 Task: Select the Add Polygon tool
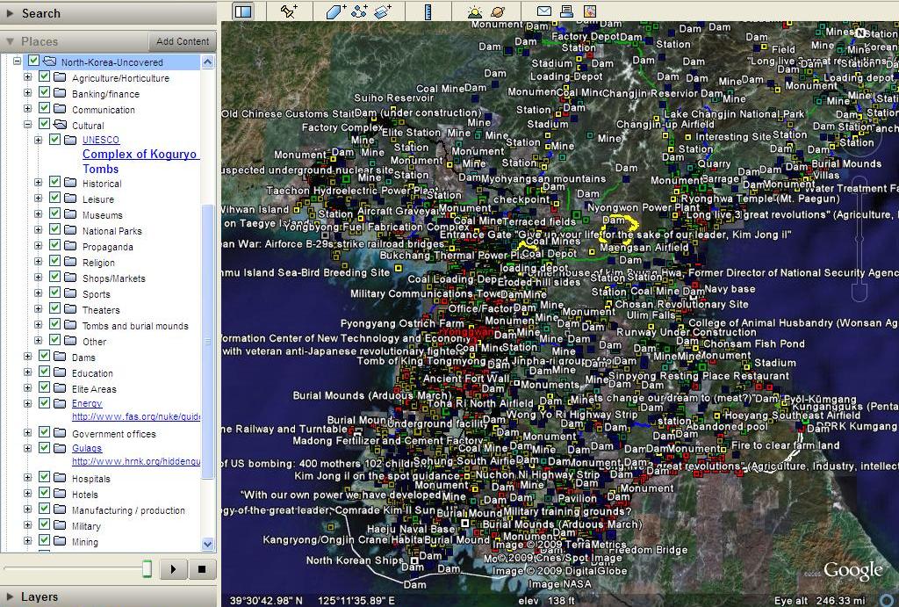(336, 11)
